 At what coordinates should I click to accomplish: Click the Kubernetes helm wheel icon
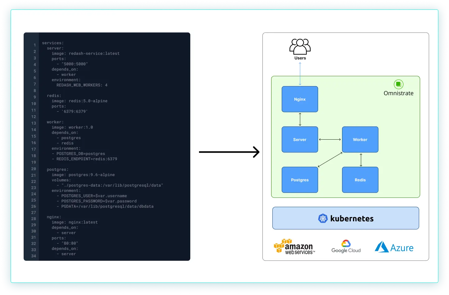point(323,218)
